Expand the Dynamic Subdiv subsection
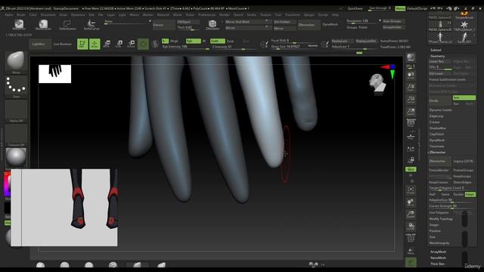The width and height of the screenshot is (484, 272). 440,110
